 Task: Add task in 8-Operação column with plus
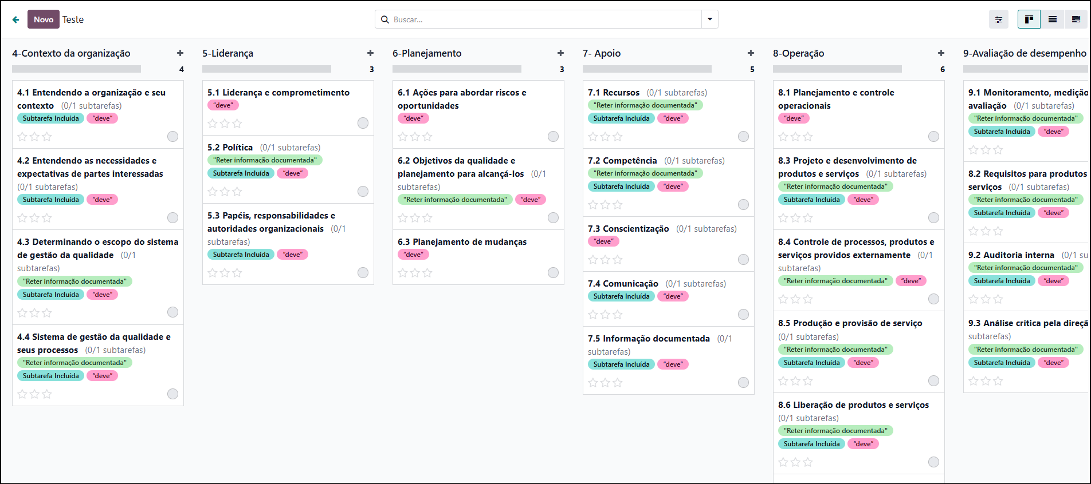[941, 53]
